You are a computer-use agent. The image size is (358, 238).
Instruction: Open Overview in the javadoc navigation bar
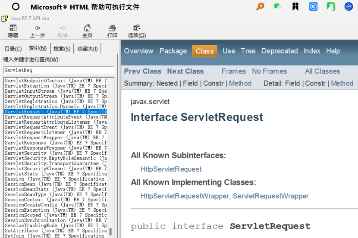(x=138, y=51)
